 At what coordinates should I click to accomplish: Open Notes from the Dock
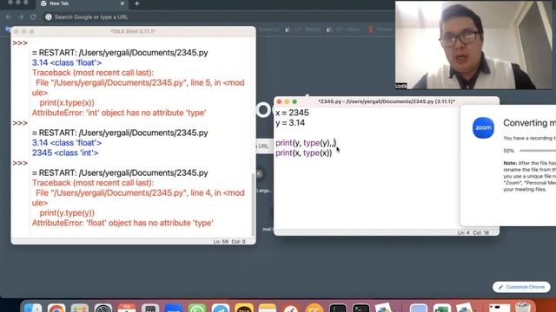coord(267,309)
